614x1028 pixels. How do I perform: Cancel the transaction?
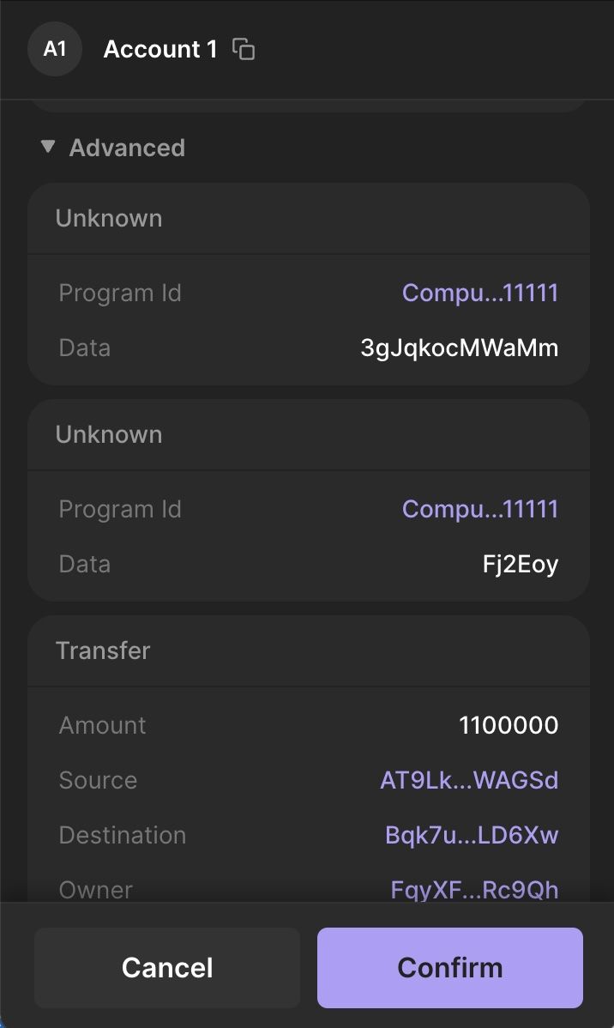tap(167, 967)
